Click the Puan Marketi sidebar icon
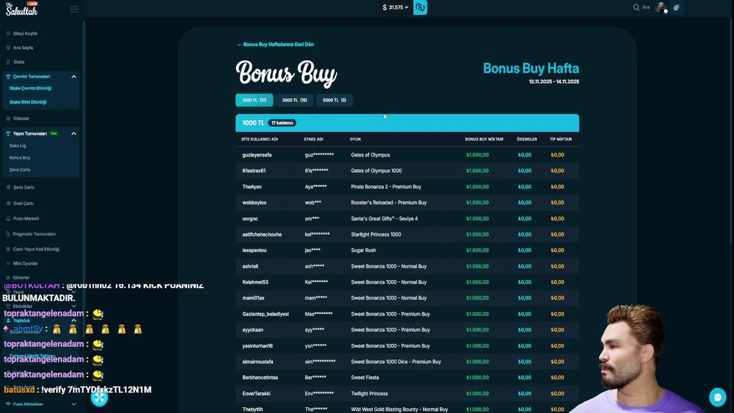The image size is (734, 413). (9, 219)
